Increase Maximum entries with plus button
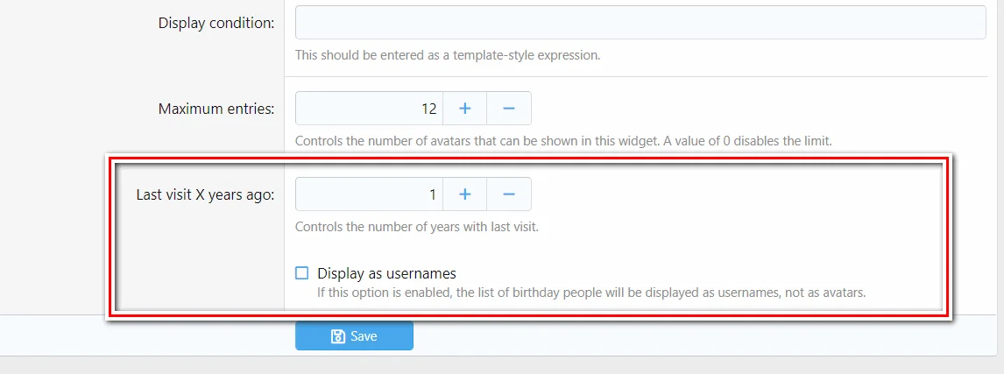This screenshot has height=374, width=1004. pyautogui.click(x=465, y=109)
